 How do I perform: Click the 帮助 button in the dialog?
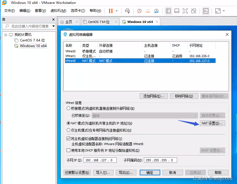(218, 173)
